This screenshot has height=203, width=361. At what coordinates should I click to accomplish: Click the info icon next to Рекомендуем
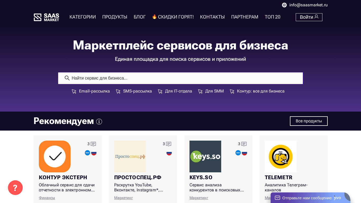(99, 122)
